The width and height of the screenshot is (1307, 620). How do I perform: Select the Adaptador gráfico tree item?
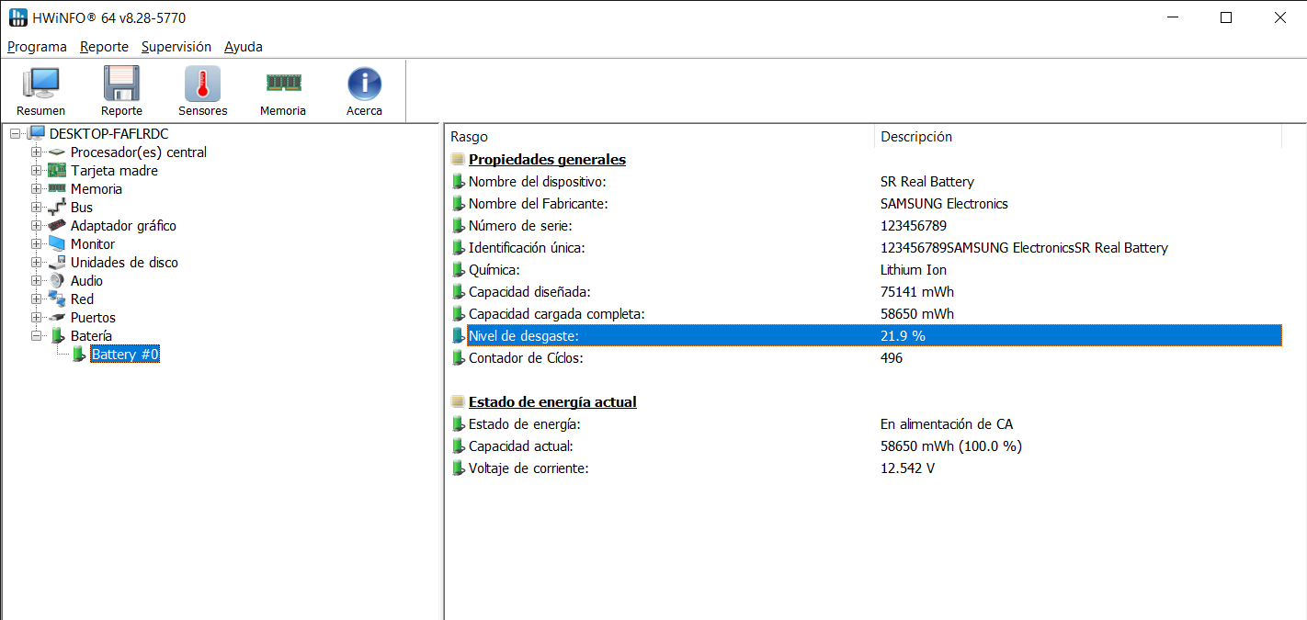123,226
